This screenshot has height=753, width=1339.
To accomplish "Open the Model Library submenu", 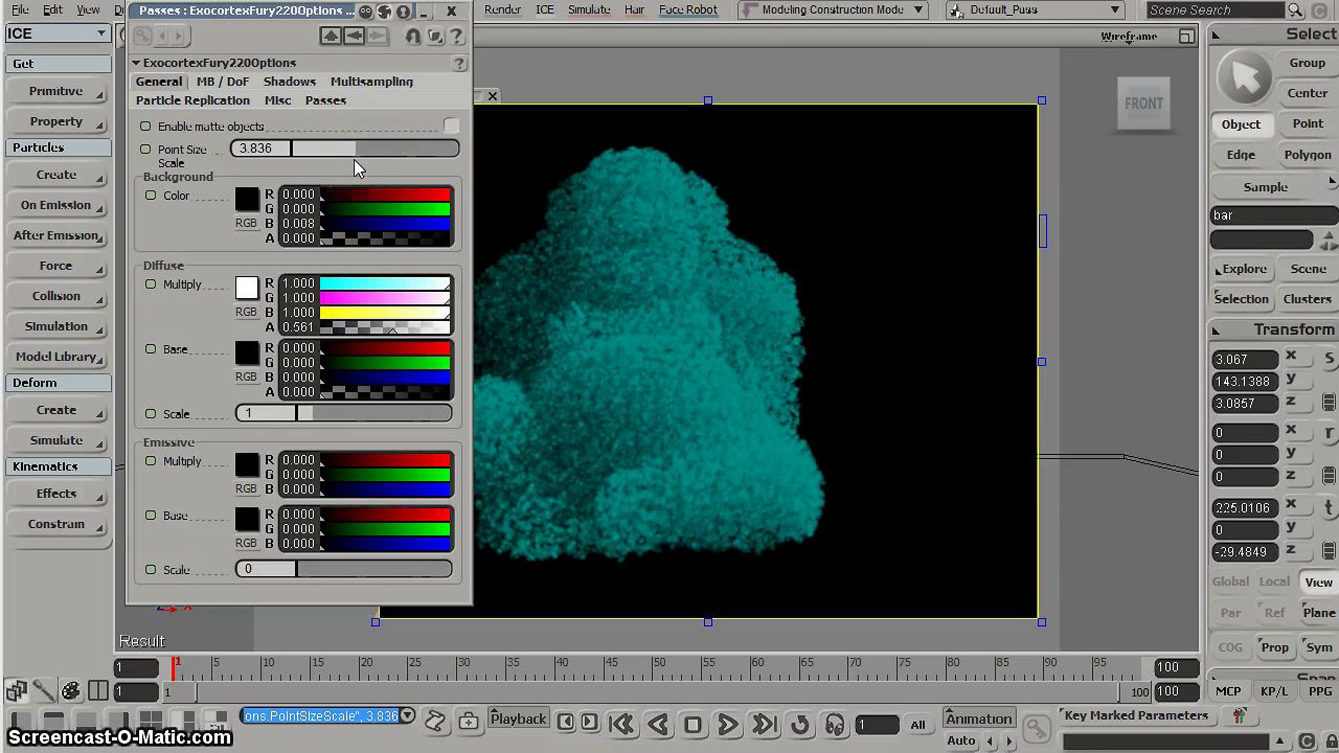I will click(57, 357).
